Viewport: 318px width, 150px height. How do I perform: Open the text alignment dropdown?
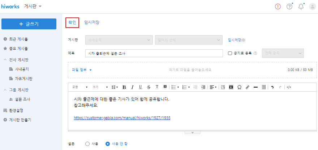tap(213, 87)
